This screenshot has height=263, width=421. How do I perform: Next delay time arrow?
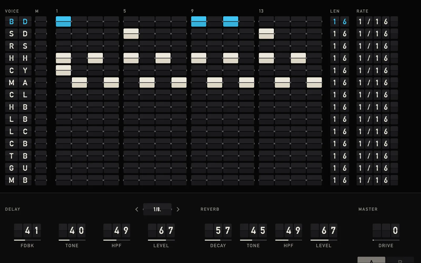(178, 209)
